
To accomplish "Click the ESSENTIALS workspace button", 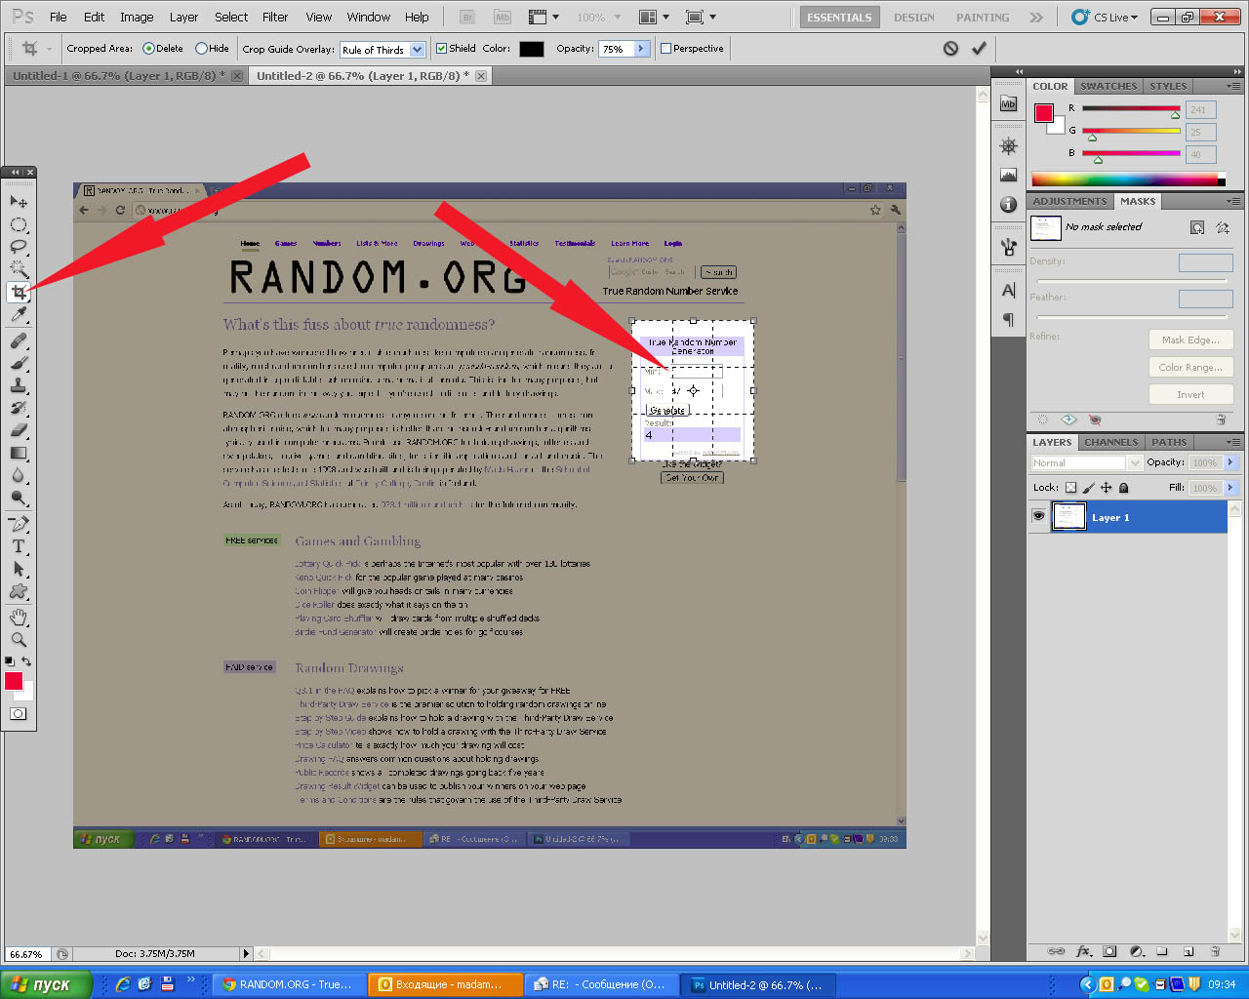I will click(839, 18).
